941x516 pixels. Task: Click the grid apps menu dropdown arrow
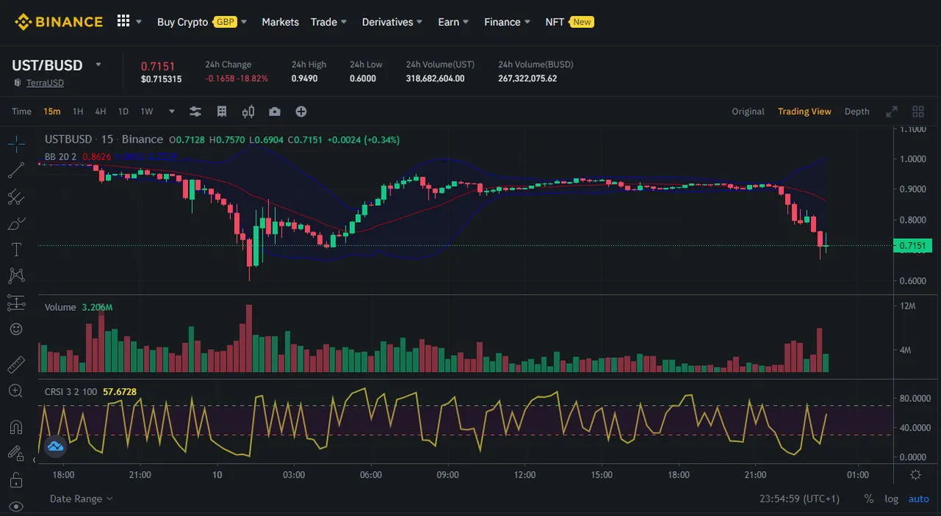139,22
